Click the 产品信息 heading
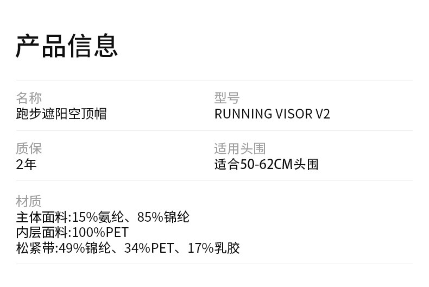The height and width of the screenshot is (287, 429). point(66,46)
